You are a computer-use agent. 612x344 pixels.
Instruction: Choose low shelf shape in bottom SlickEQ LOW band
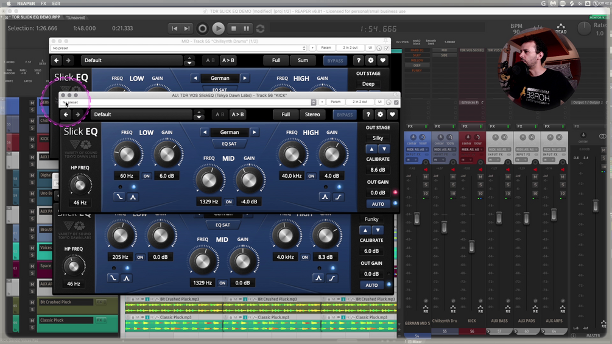pos(113,278)
